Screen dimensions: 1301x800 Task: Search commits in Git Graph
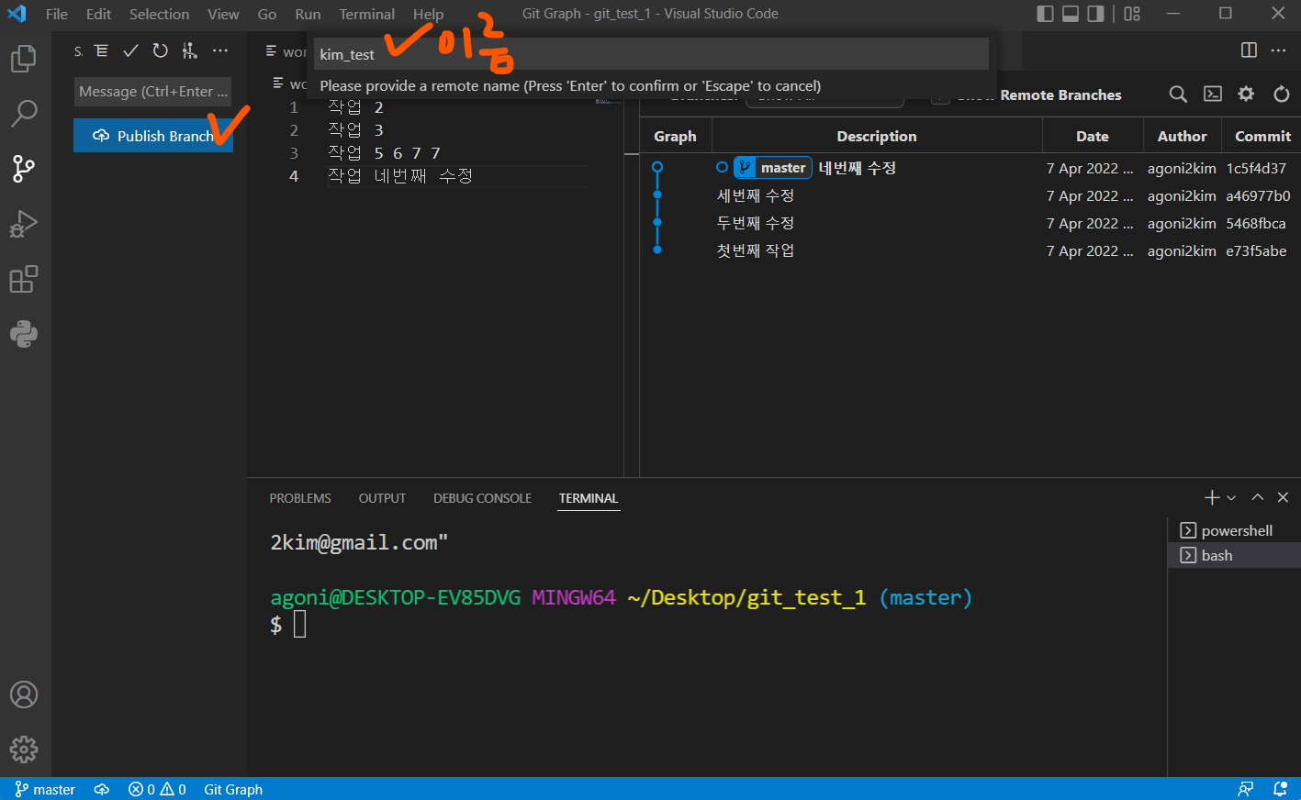click(1178, 94)
